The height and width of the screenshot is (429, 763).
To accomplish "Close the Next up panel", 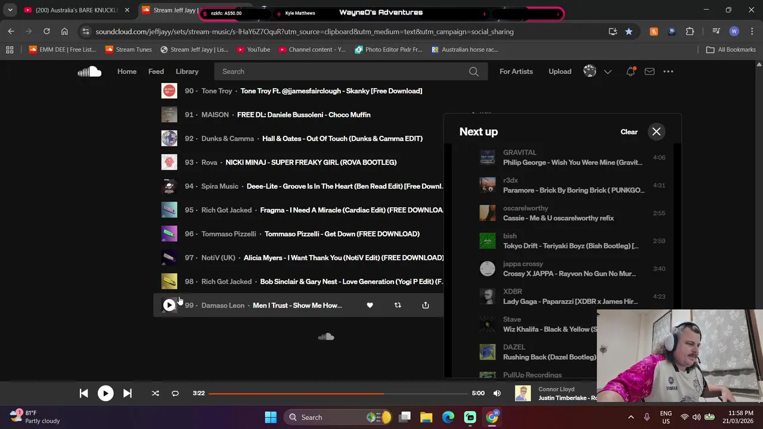I will coord(656,132).
